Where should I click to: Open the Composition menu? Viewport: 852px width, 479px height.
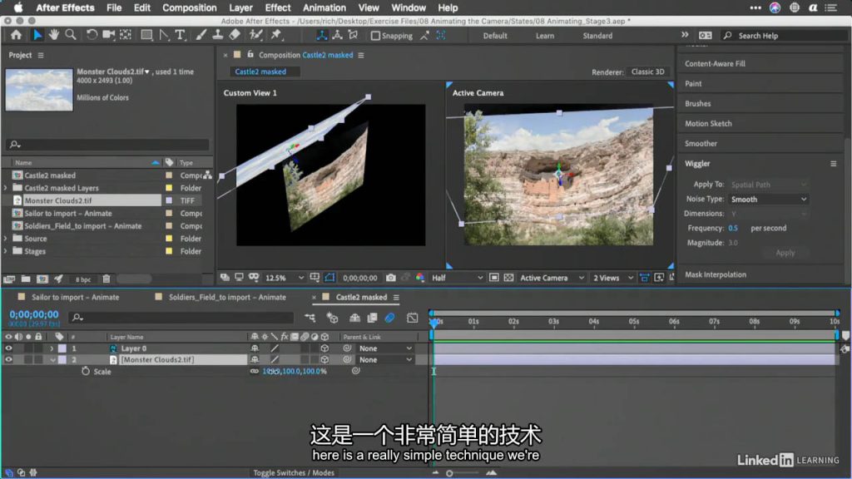click(189, 7)
